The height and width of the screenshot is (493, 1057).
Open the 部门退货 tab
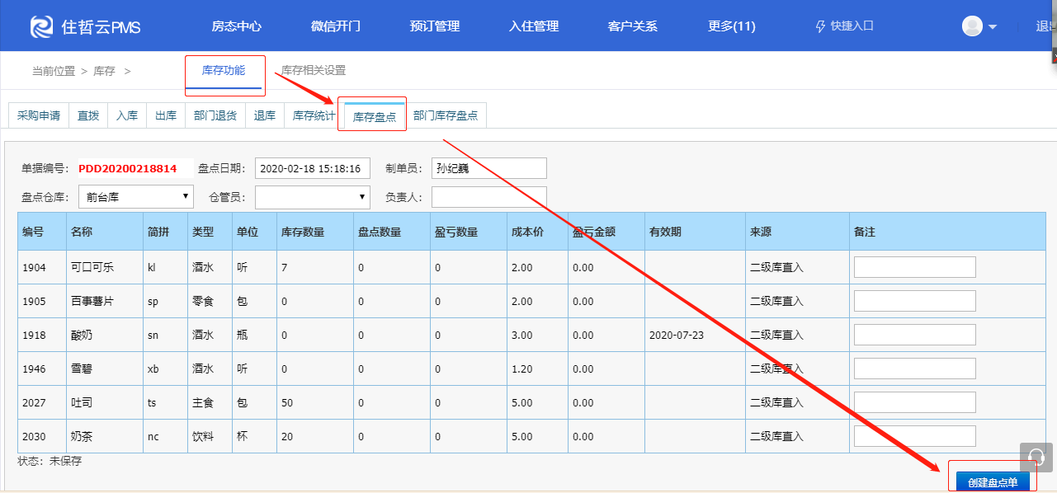(x=215, y=115)
